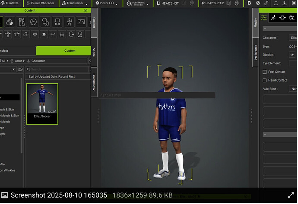Select the Stage curtain category icon
298x204 pixels.
pyautogui.click(x=81, y=22)
